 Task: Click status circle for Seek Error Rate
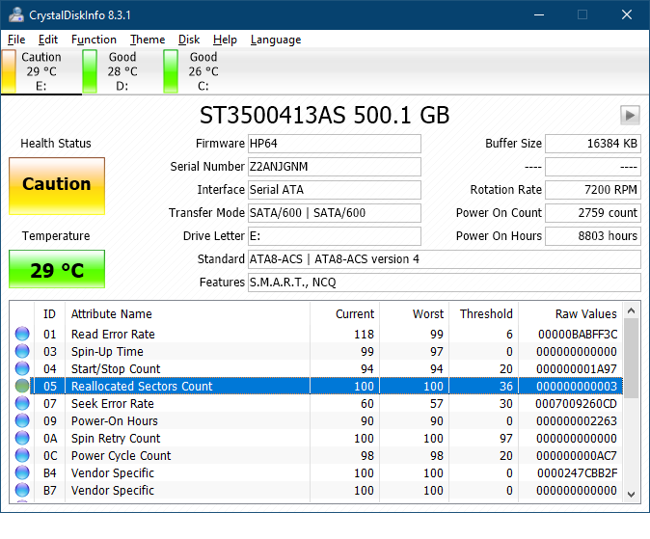[x=22, y=403]
